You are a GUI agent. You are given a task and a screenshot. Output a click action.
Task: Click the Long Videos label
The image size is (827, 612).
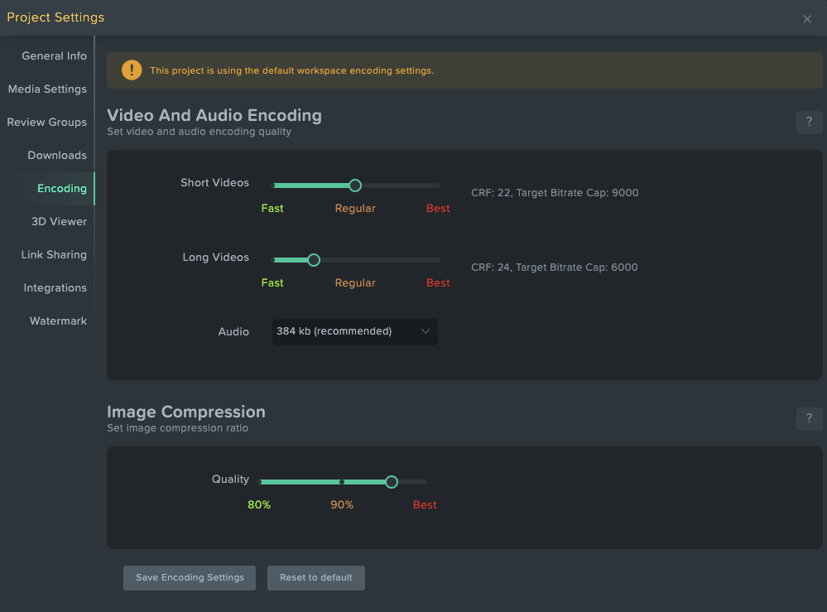click(216, 257)
